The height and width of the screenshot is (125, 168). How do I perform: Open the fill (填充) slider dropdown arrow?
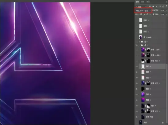coord(166,14)
